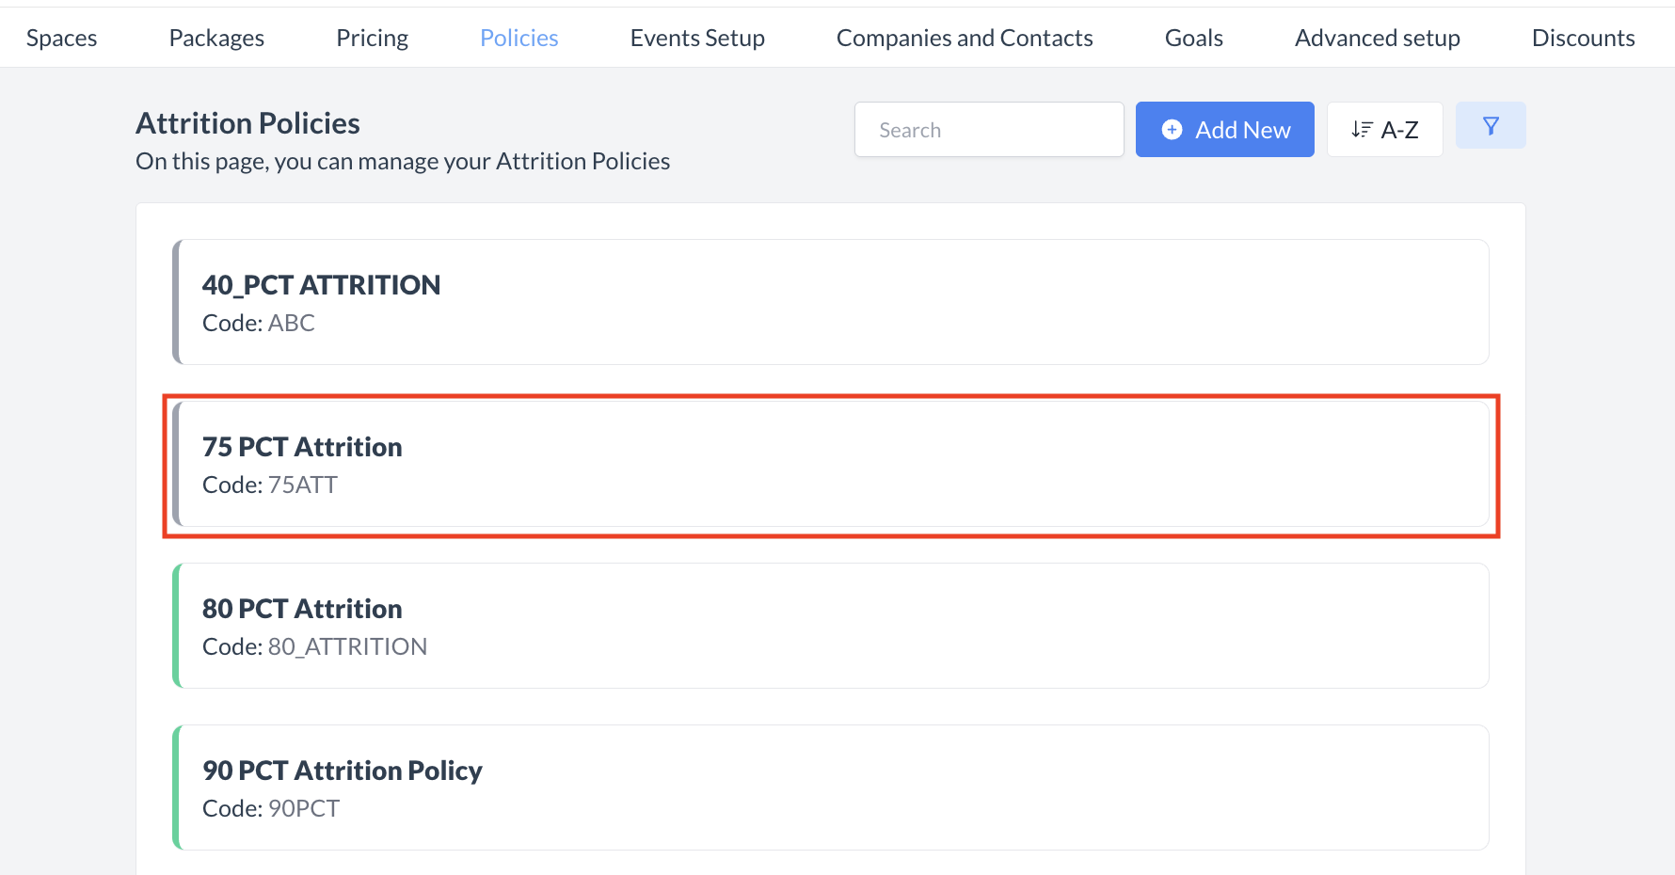Image resolution: width=1675 pixels, height=875 pixels.
Task: Open Companies and Contacts
Action: pyautogui.click(x=965, y=38)
